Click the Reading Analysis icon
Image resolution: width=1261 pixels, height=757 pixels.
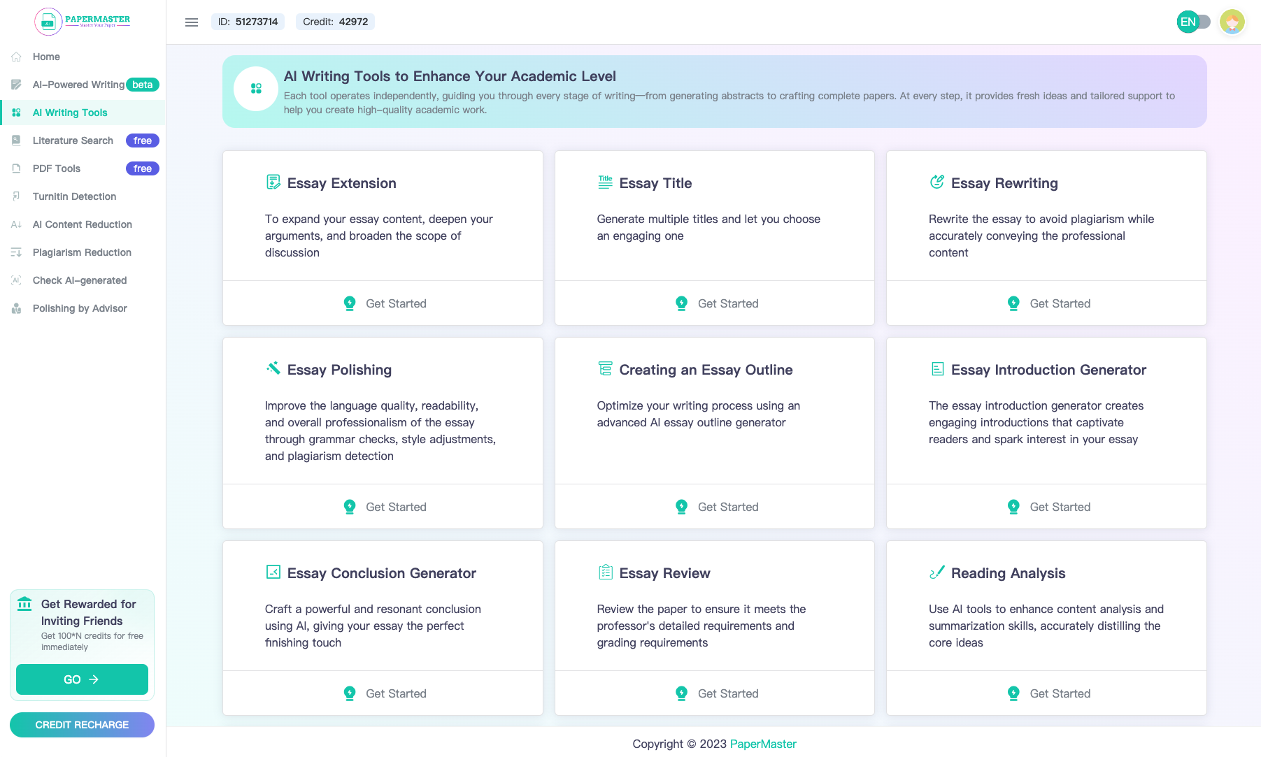[937, 572]
